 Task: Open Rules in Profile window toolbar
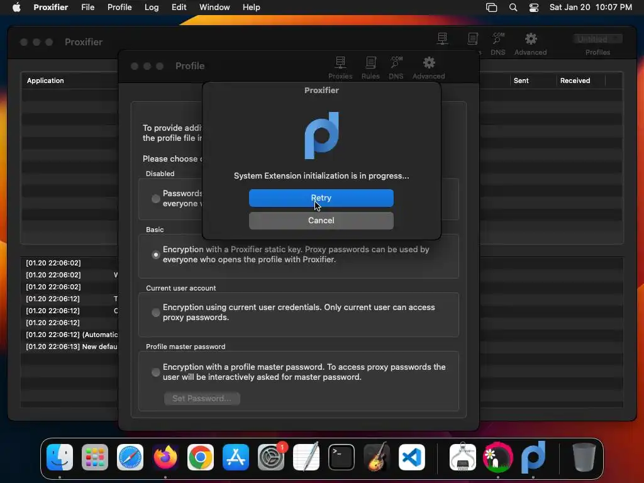point(370,68)
